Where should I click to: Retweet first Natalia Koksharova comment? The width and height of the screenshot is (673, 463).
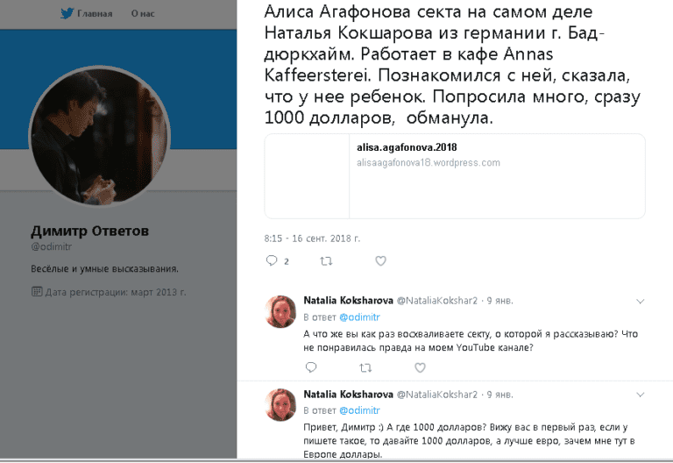[365, 367]
